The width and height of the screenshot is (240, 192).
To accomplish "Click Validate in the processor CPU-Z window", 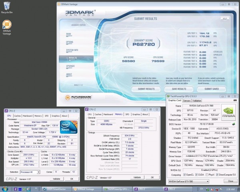I will pyautogui.click(x=56, y=179).
